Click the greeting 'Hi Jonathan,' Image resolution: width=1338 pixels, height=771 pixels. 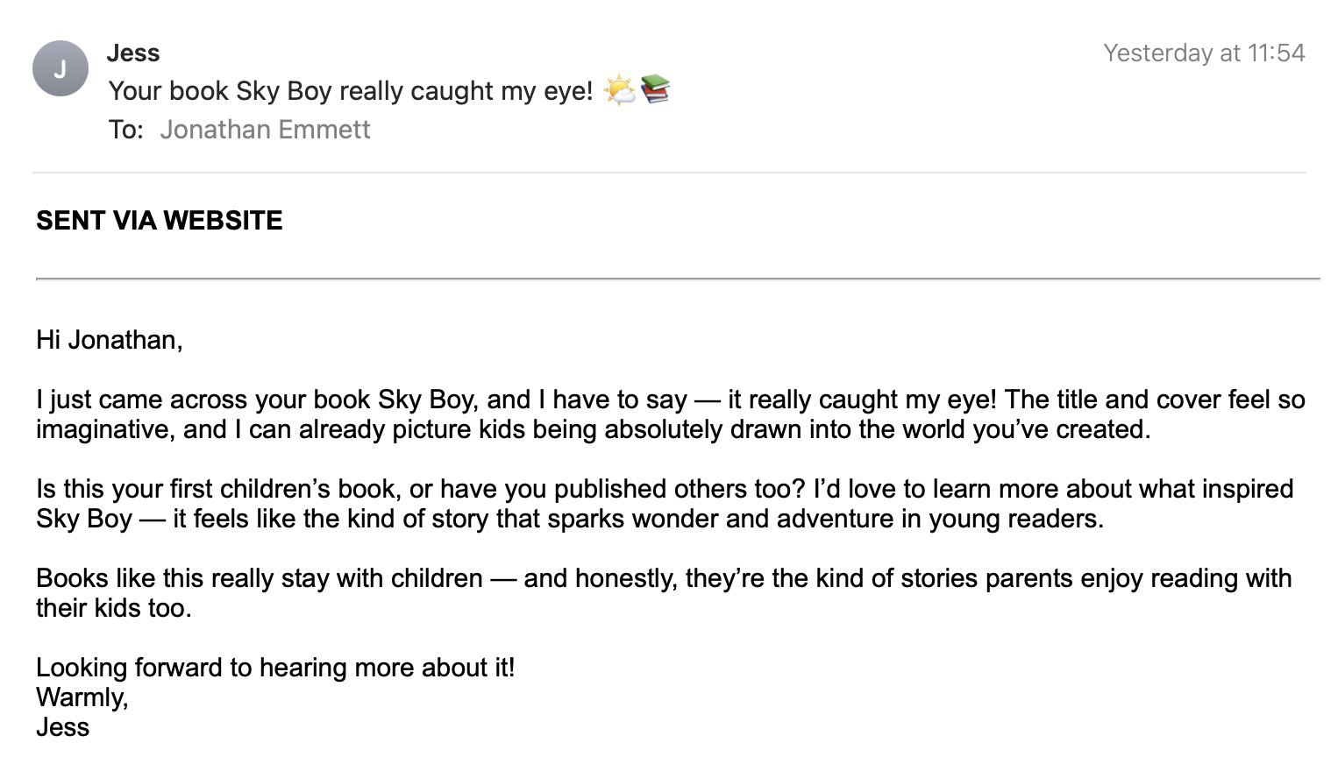click(110, 340)
